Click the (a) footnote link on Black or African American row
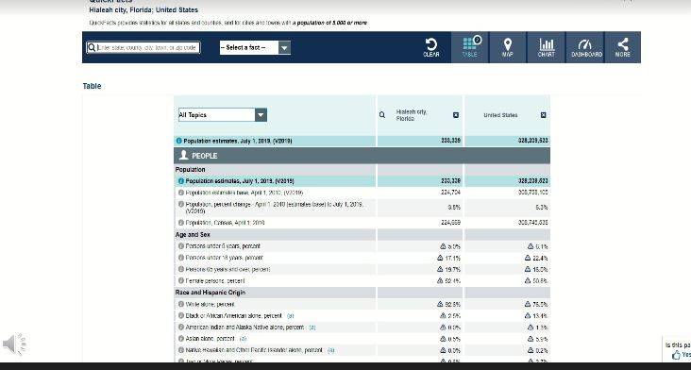The height and width of the screenshot is (370, 691). pos(291,316)
